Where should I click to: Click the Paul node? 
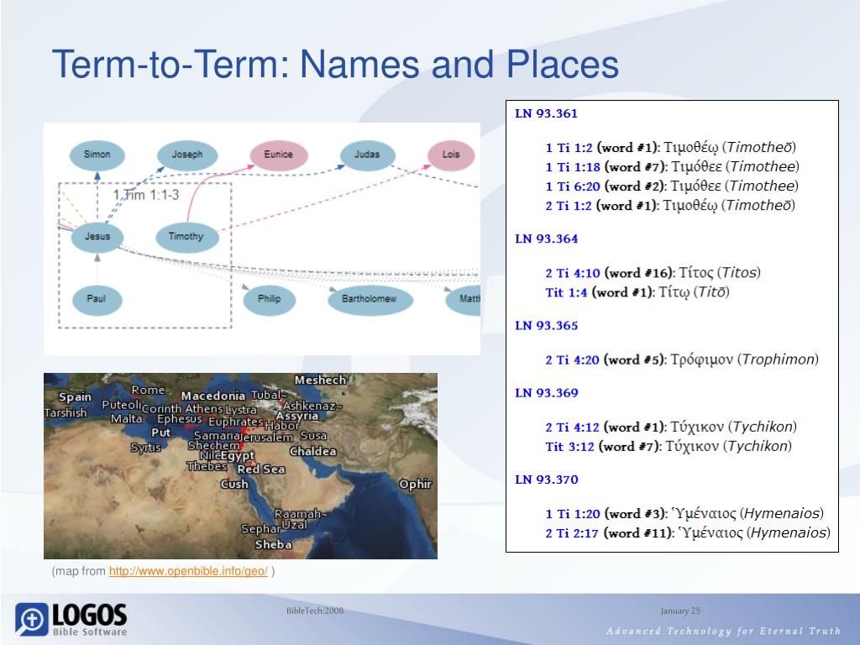click(x=97, y=299)
